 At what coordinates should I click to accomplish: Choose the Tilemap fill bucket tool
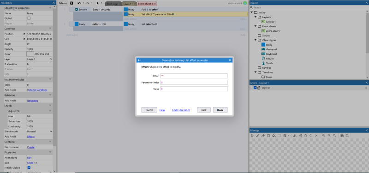(x=274, y=136)
